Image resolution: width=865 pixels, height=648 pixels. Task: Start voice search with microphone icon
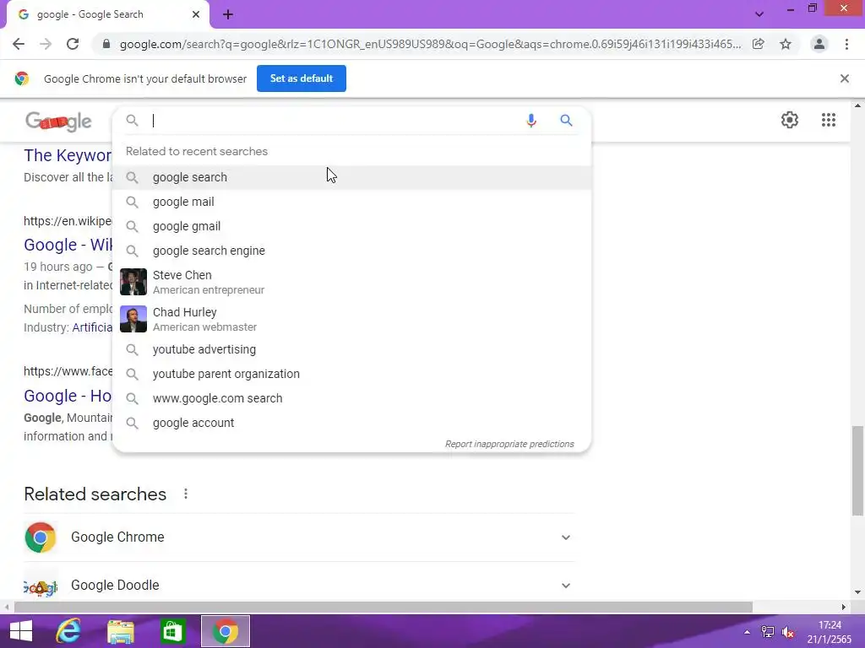tap(531, 120)
